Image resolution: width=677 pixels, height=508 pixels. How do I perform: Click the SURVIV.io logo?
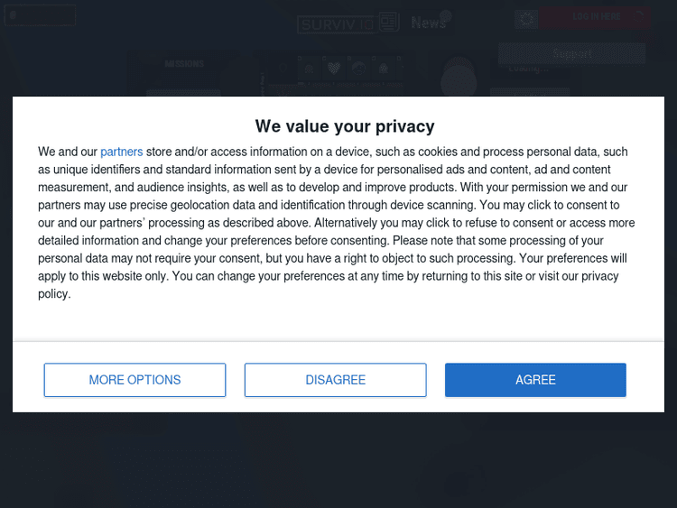click(336, 23)
